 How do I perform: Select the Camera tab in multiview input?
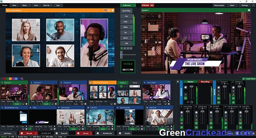pos(123,83)
